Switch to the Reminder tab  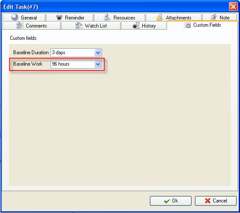(70, 17)
